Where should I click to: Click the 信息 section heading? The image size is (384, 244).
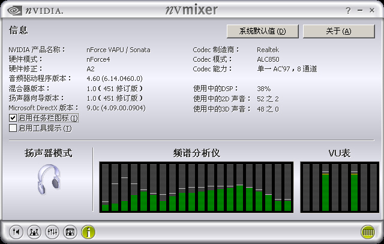tap(19, 30)
